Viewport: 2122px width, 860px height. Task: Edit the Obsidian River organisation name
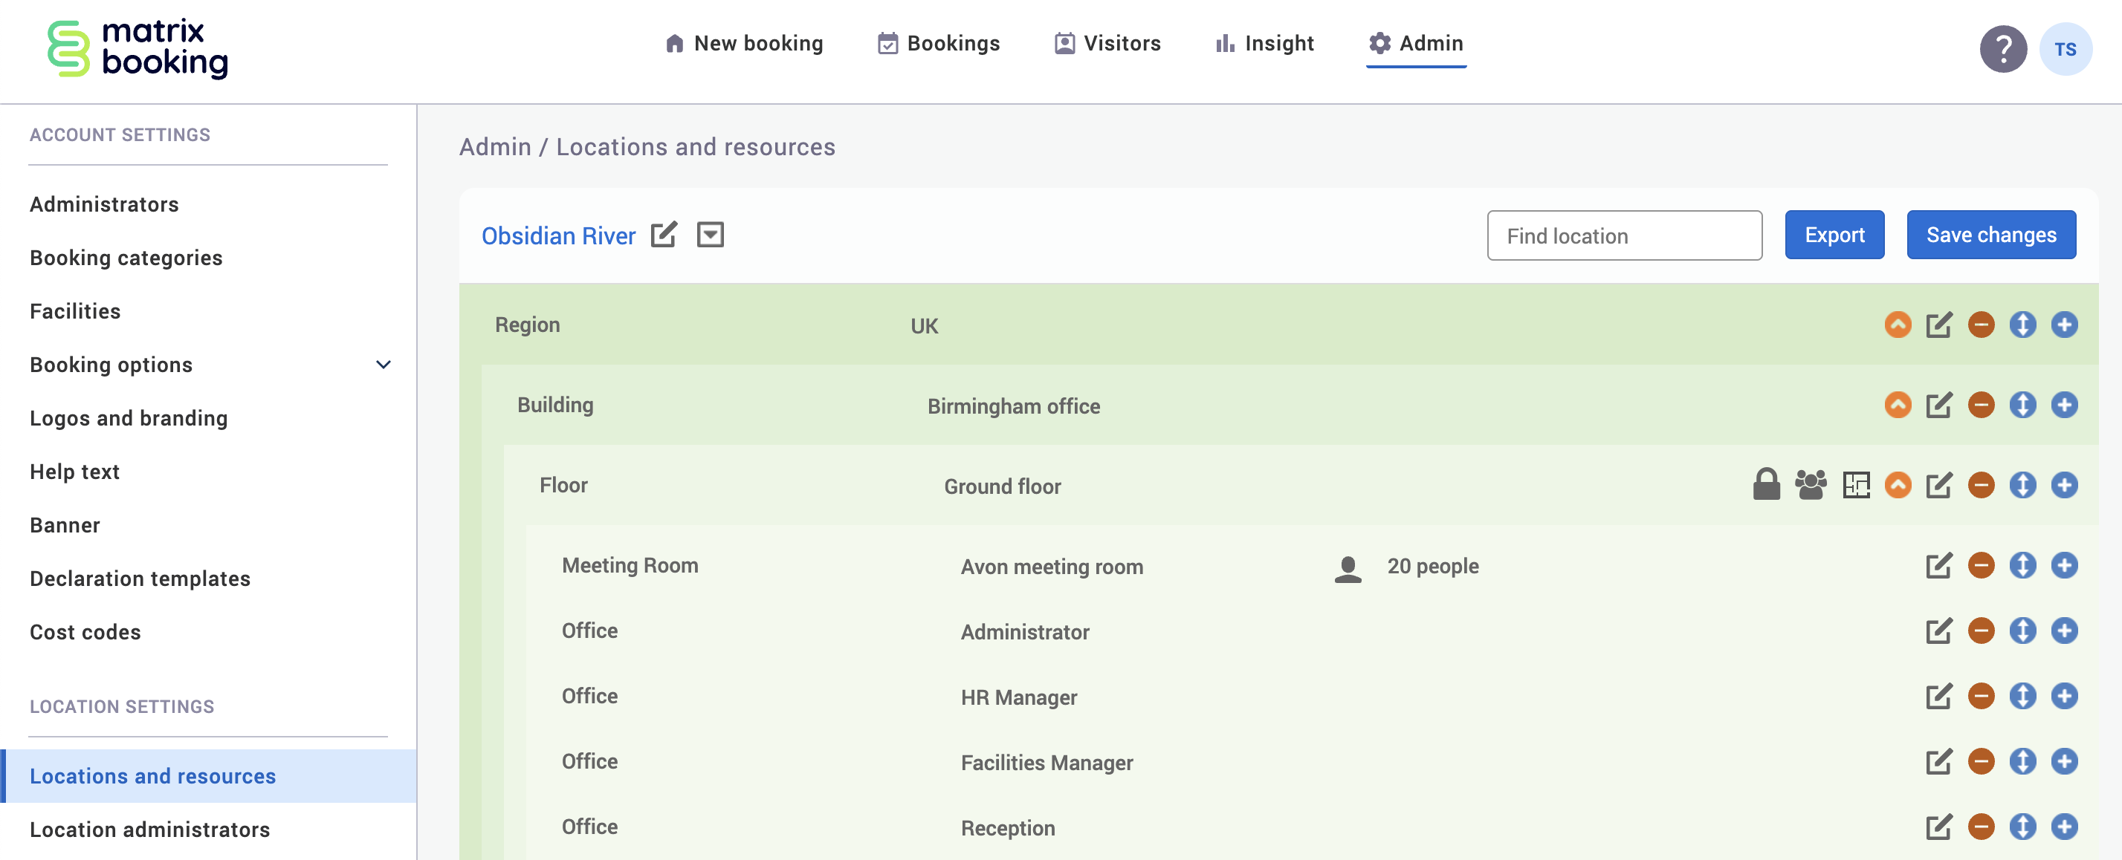[x=664, y=235]
